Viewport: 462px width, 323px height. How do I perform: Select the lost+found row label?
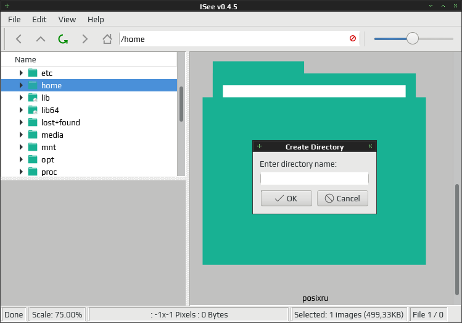pyautogui.click(x=60, y=122)
